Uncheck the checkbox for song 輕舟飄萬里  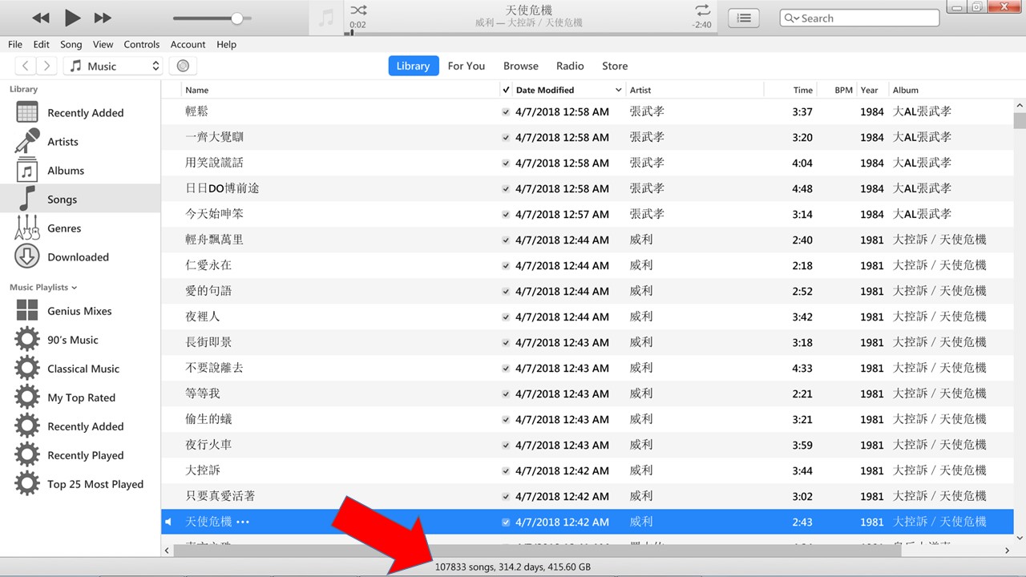click(x=506, y=240)
